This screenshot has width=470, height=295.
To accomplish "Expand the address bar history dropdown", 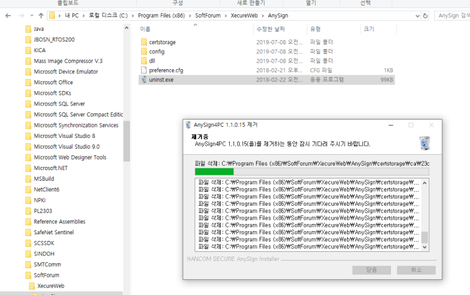I will click(x=417, y=16).
